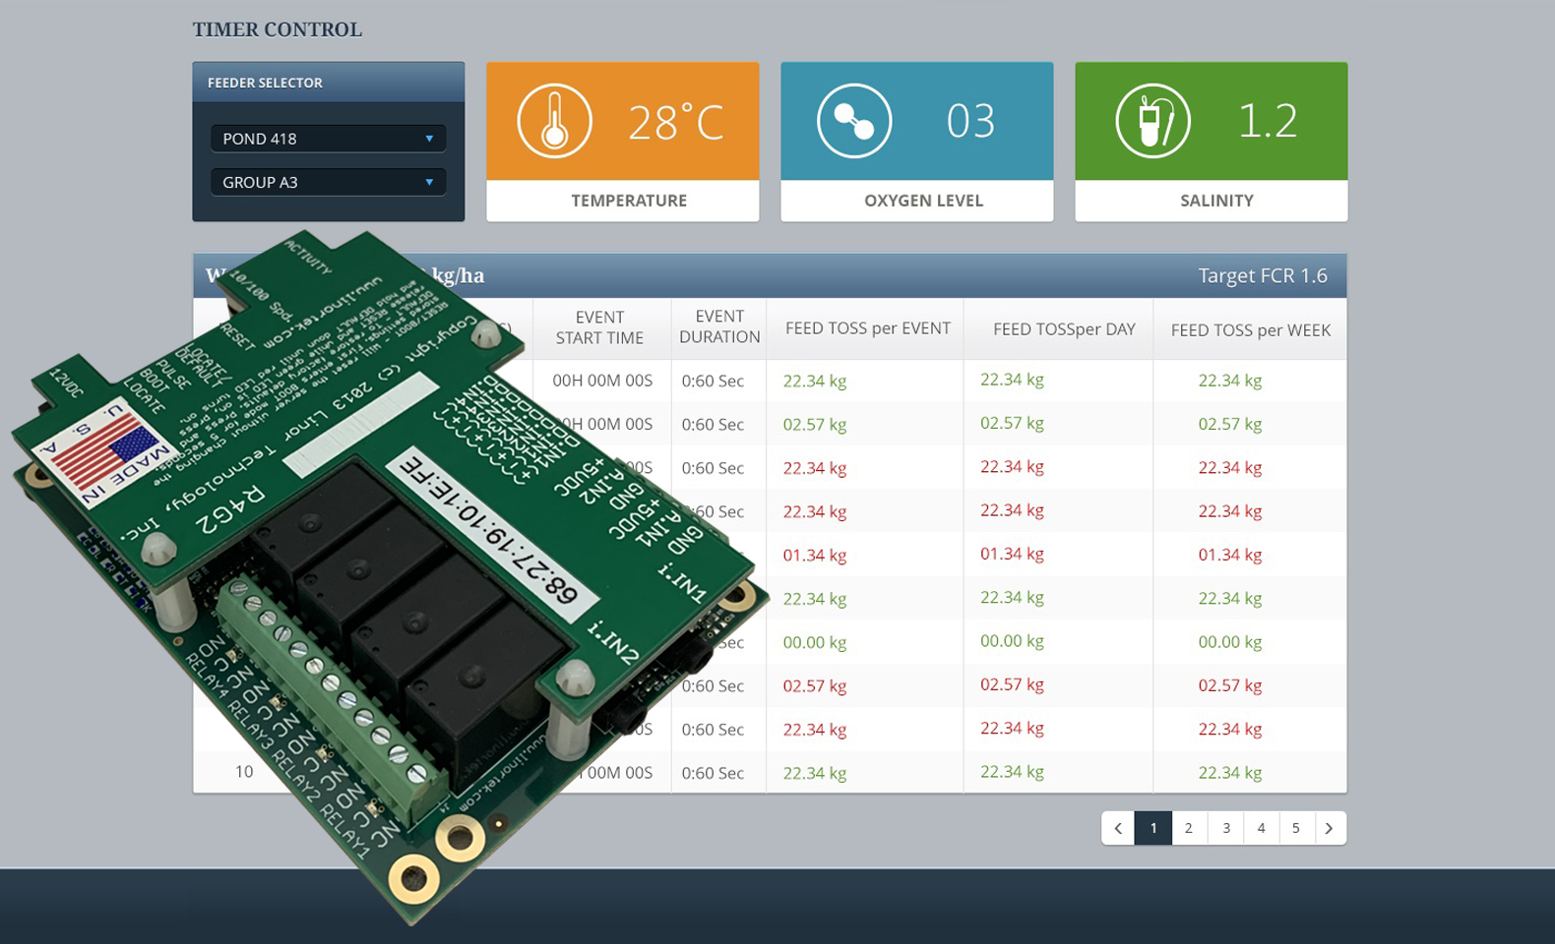Image resolution: width=1555 pixels, height=944 pixels.
Task: Open the GROUP A3 dropdown
Action: click(328, 182)
